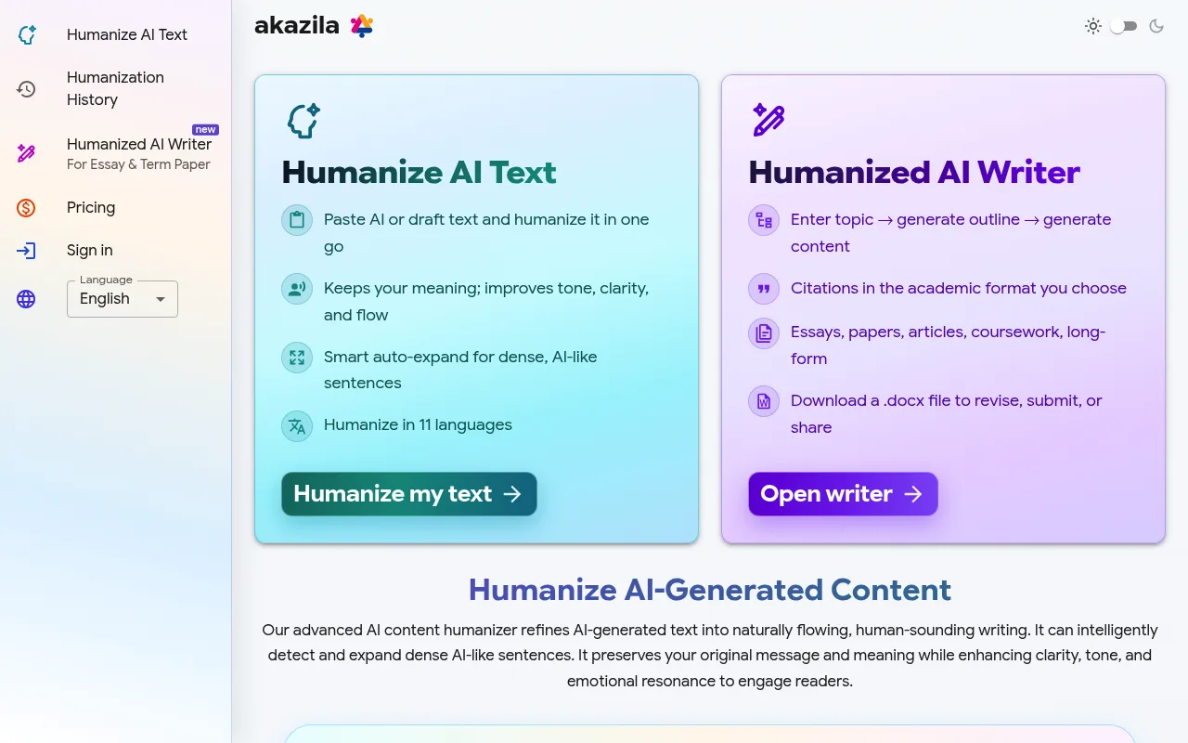The image size is (1188, 743).
Task: Click the .docx download file icon
Action: click(x=764, y=401)
